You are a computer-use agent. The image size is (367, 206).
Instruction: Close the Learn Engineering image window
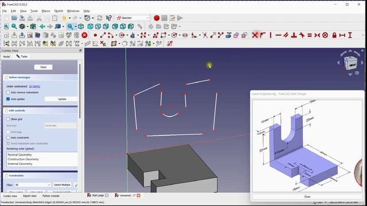coord(307,197)
